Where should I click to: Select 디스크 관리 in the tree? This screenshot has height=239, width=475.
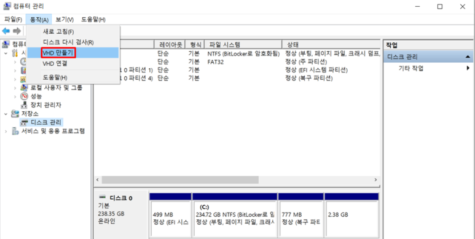click(46, 122)
